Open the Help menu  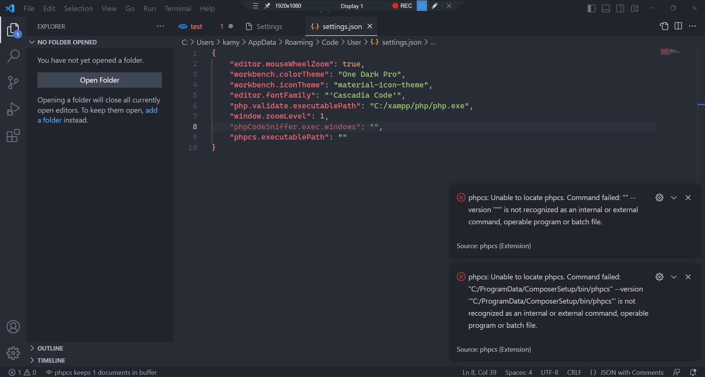[207, 8]
